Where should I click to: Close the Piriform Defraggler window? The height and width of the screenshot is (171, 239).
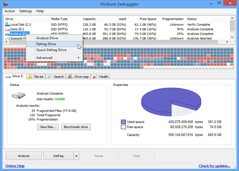230,3
